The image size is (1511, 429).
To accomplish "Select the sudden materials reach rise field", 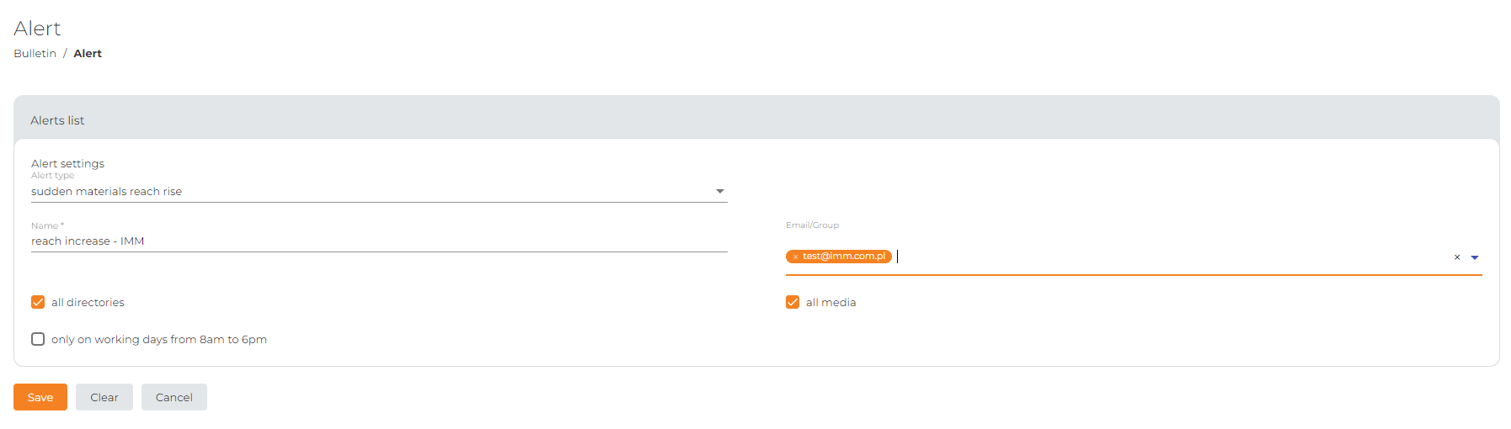I will (379, 192).
